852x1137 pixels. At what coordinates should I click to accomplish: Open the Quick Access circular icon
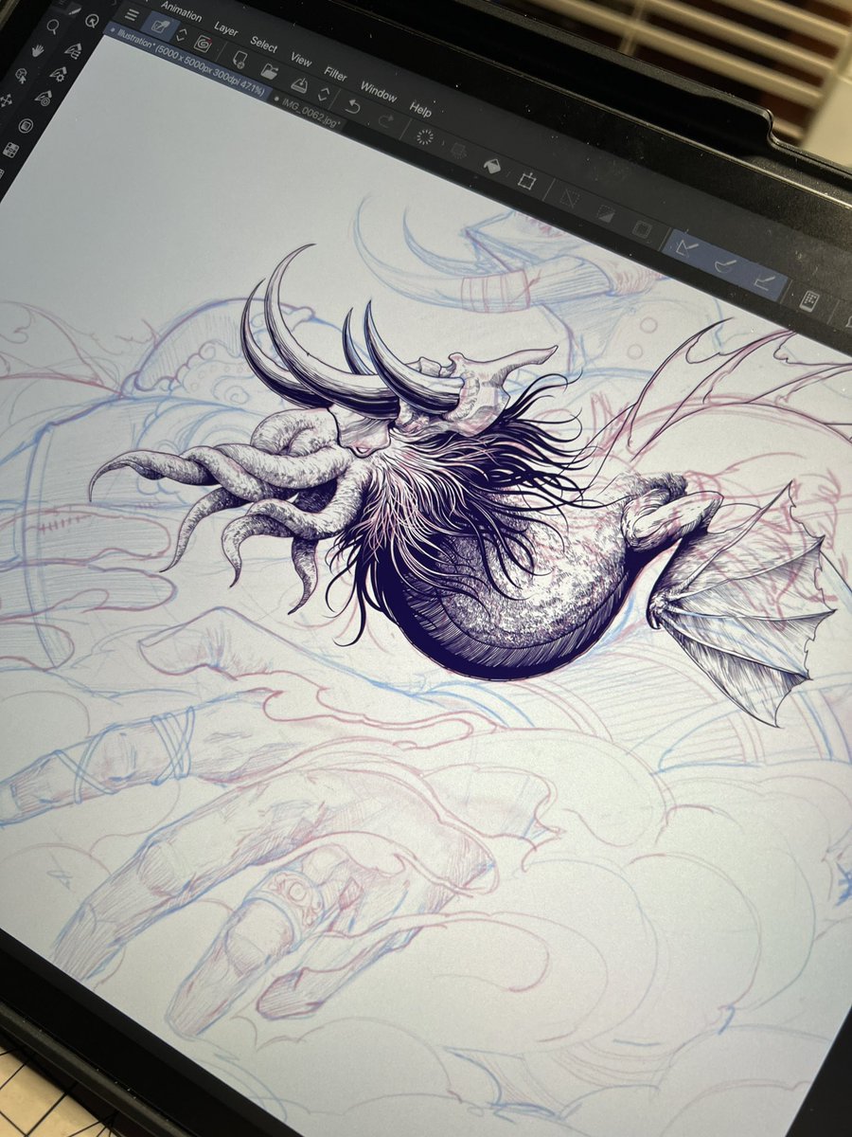92,21
